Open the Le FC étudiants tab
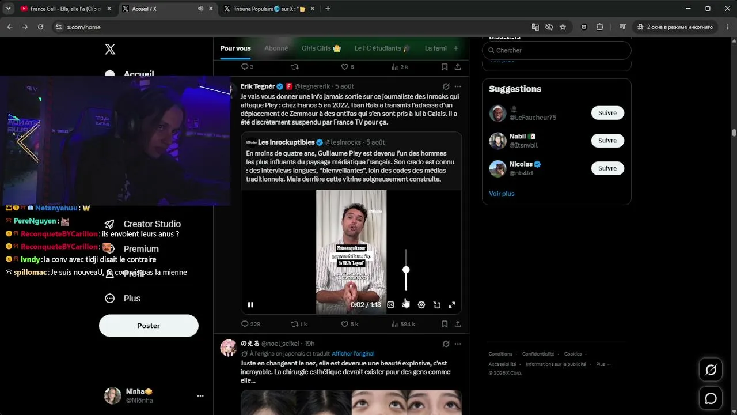This screenshot has width=737, height=415. point(382,48)
